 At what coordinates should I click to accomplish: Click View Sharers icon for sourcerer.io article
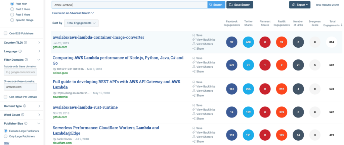194,91
